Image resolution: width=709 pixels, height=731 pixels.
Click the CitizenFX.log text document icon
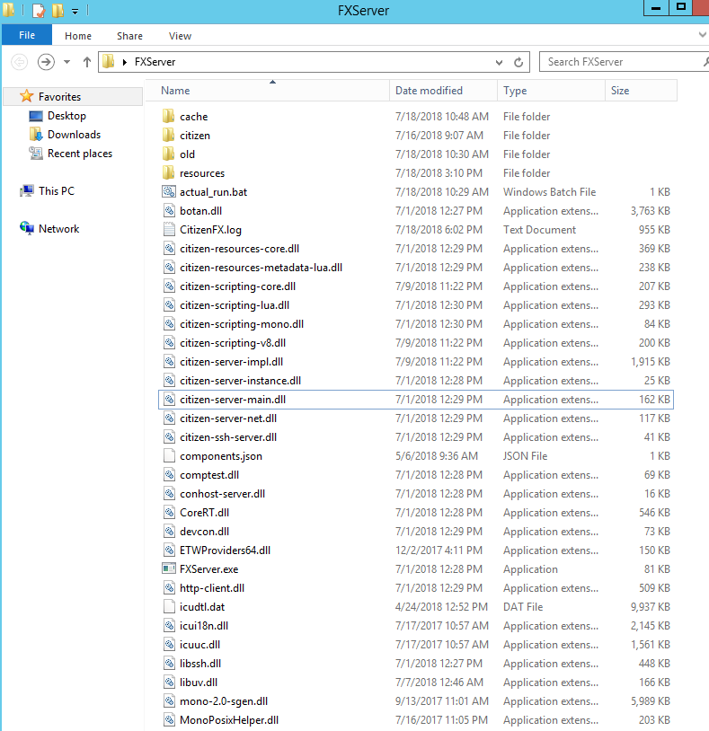tap(169, 229)
